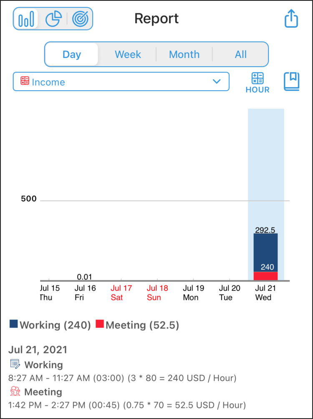Open the bookmark book icon
The width and height of the screenshot is (313, 419).
(x=292, y=82)
